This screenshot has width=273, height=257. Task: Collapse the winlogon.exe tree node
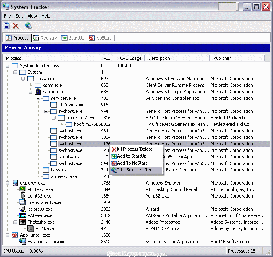[x=30, y=92]
